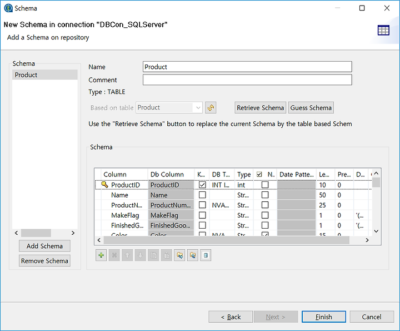The width and height of the screenshot is (400, 331).
Task: Click the Type column header
Action: pos(244,174)
